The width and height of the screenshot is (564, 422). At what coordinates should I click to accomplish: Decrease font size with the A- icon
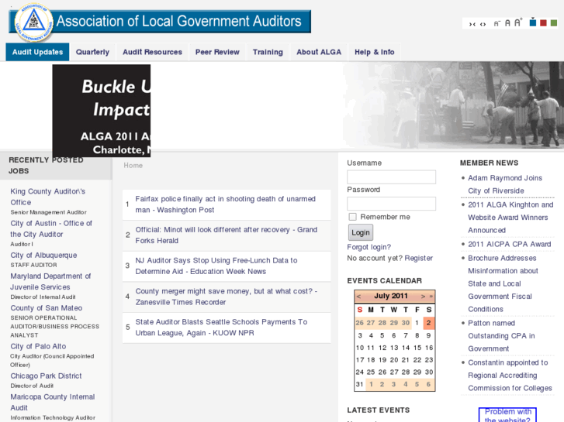click(497, 23)
